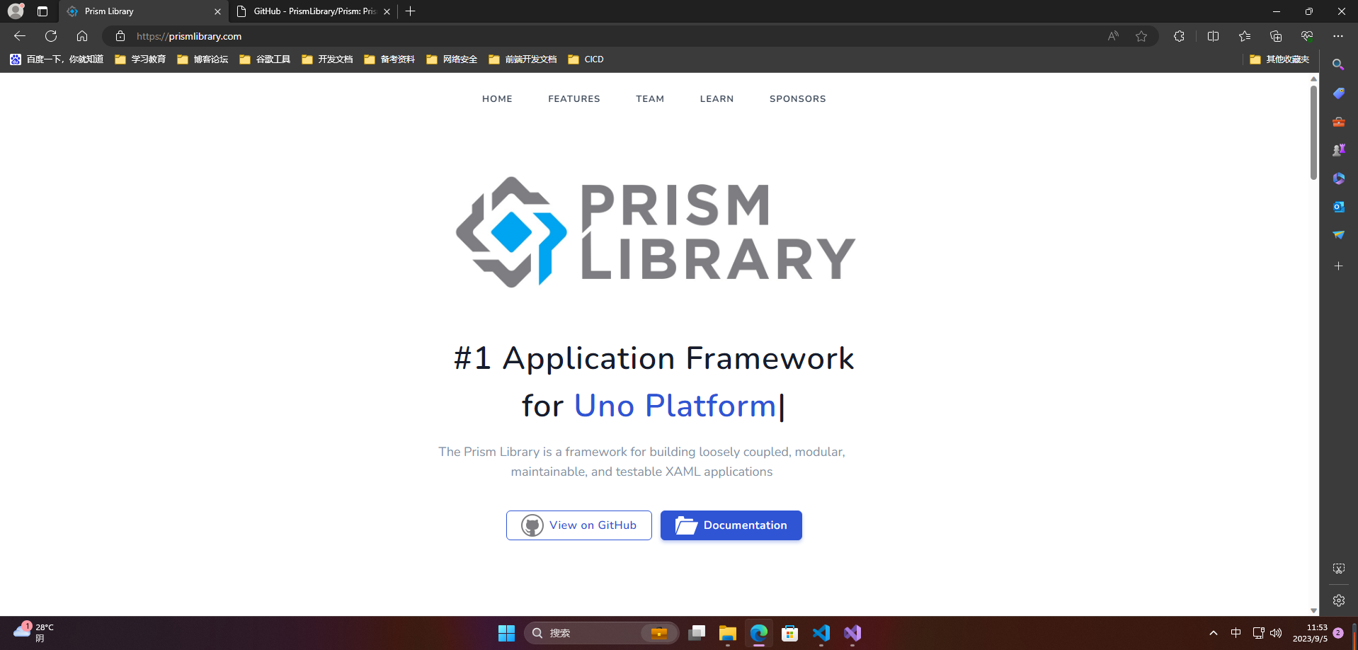1358x650 pixels.
Task: Go back to the previous page
Action: point(20,36)
